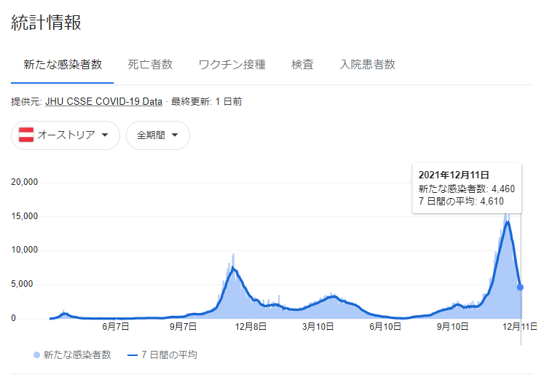Click the 3月10日 axis label
Screen dimensions: 544x380
pos(318,327)
